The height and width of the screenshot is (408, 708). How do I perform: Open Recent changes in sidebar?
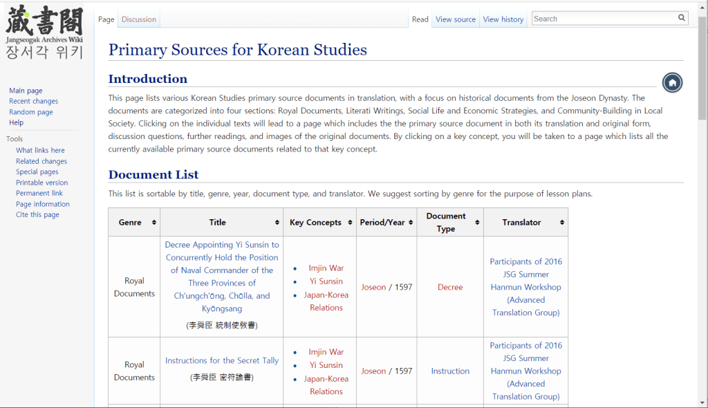click(33, 101)
